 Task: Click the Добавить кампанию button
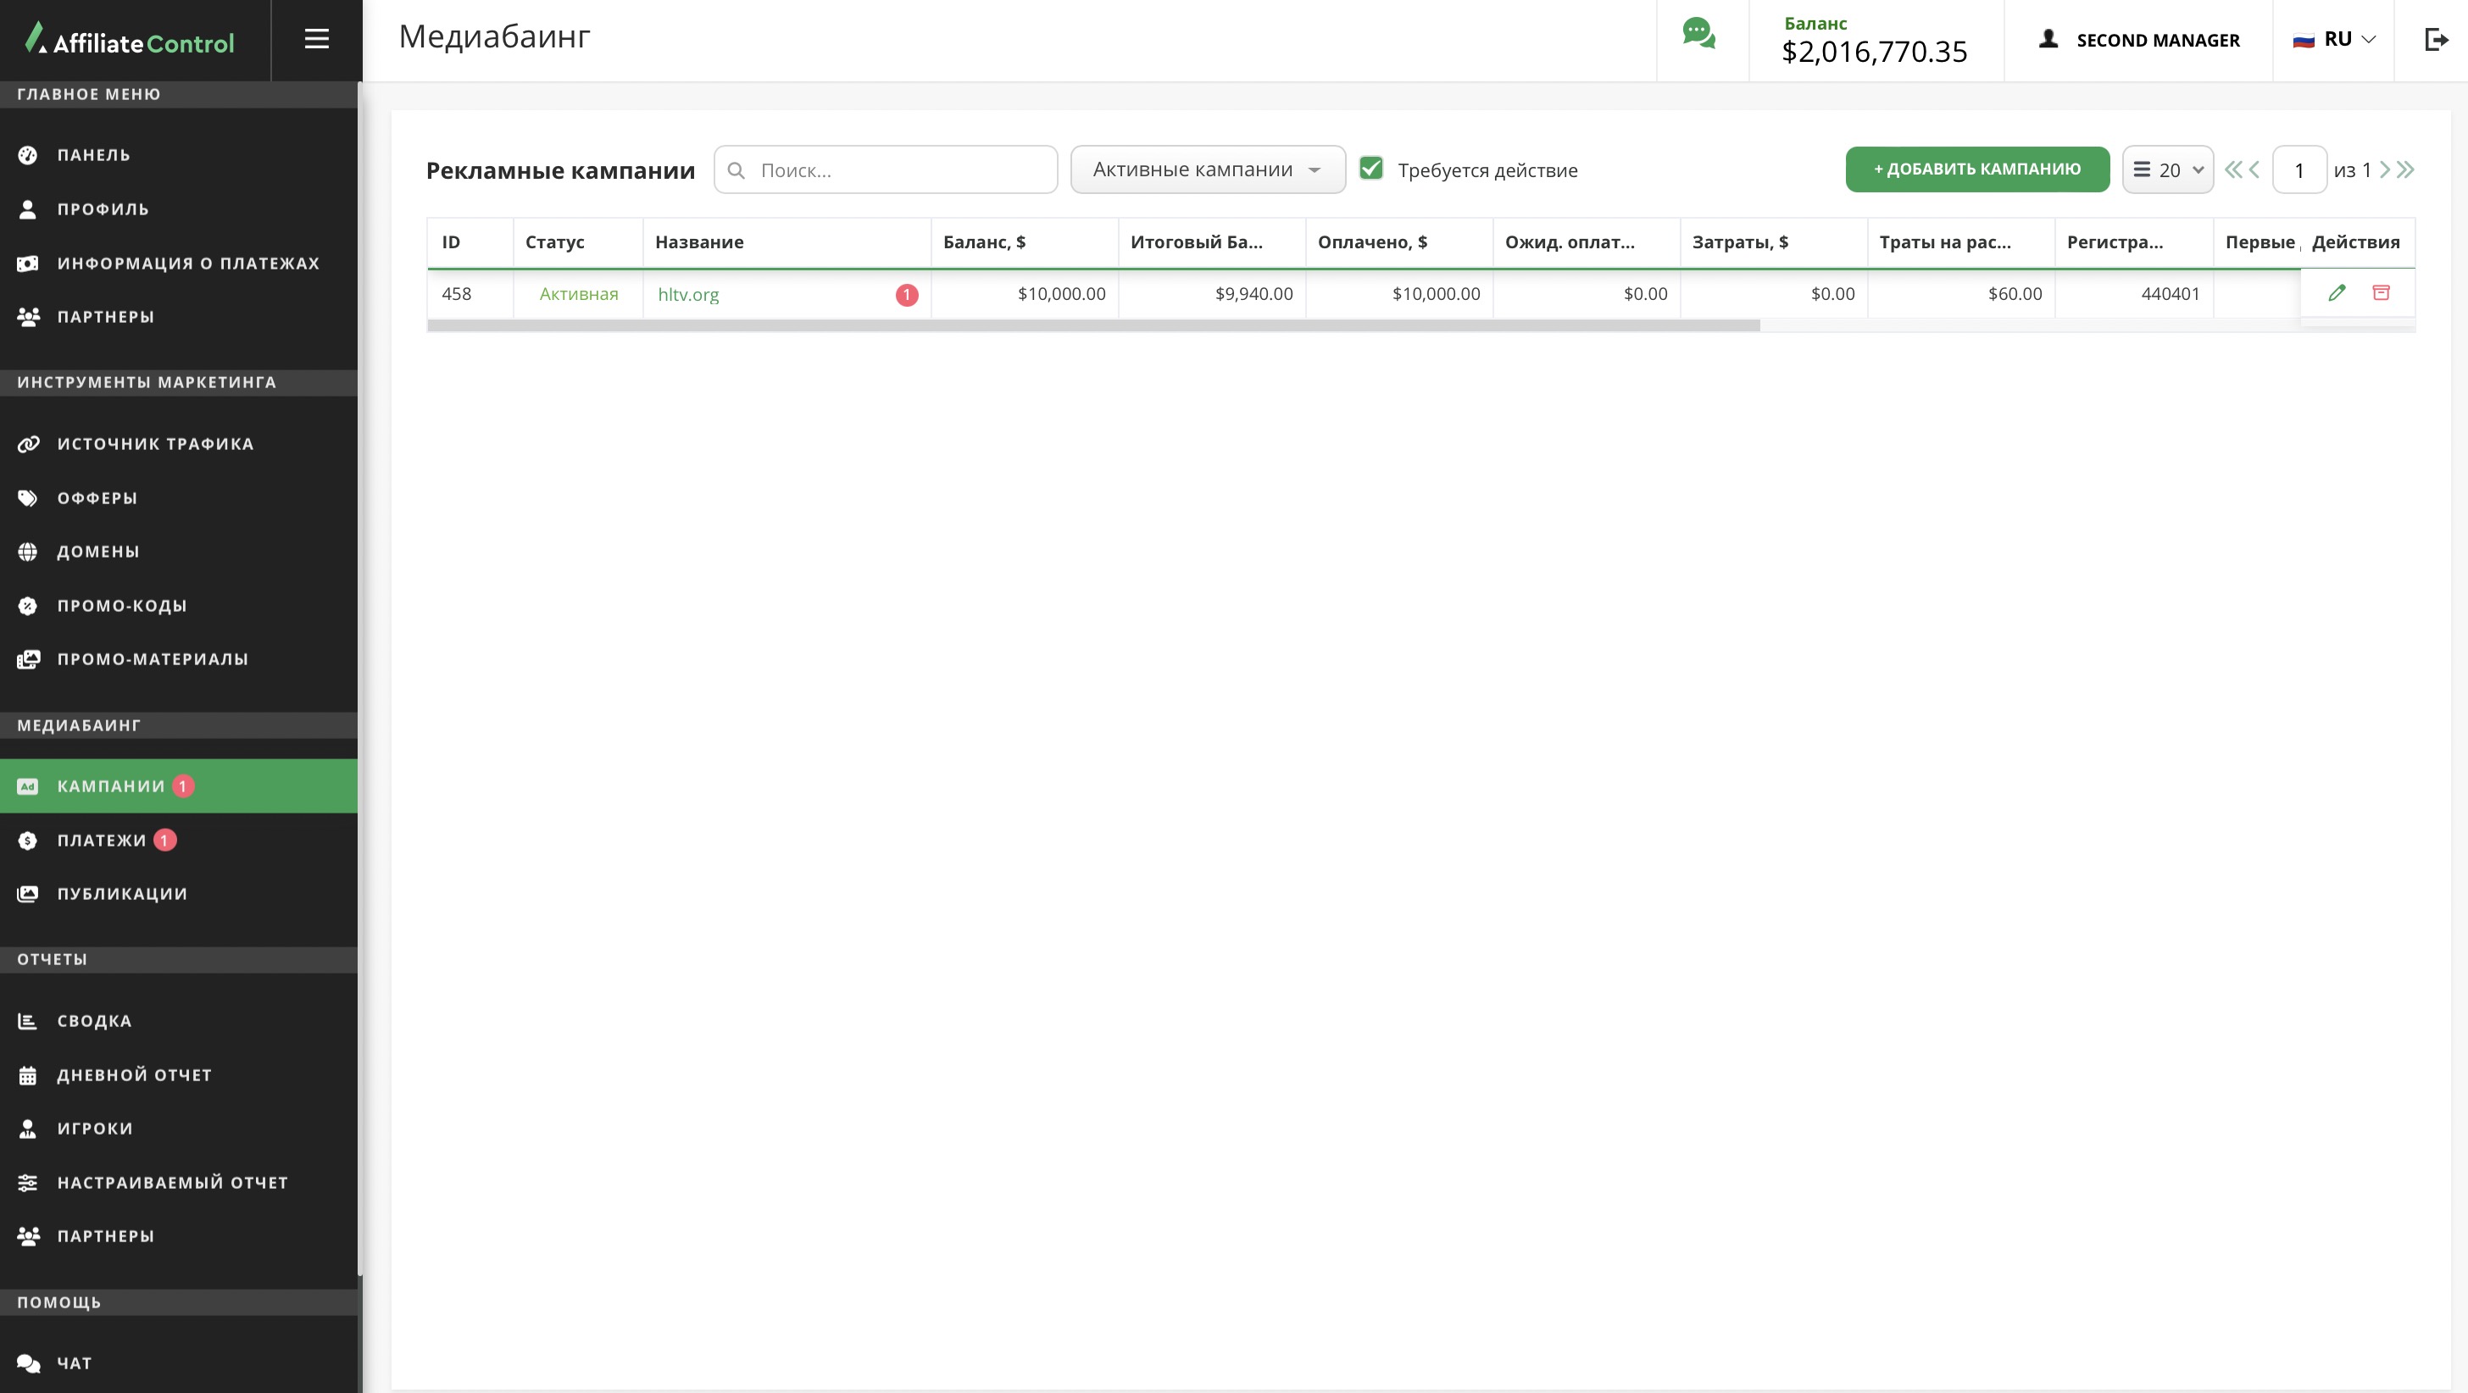pyautogui.click(x=1976, y=169)
